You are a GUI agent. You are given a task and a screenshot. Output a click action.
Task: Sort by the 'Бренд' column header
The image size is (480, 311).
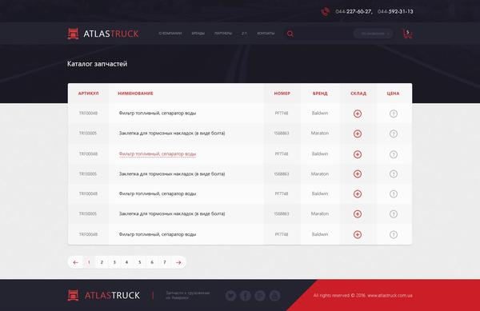[x=320, y=94]
